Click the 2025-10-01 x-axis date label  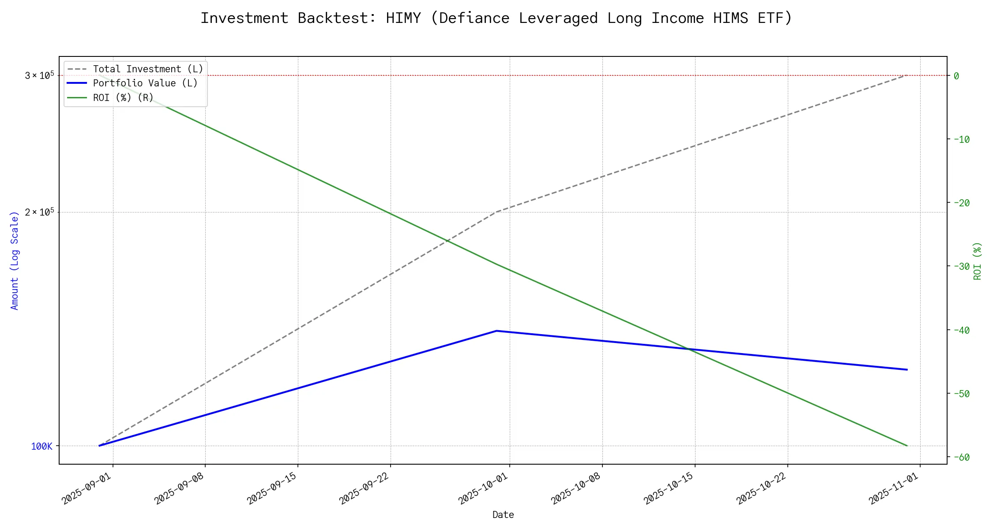[x=483, y=489]
